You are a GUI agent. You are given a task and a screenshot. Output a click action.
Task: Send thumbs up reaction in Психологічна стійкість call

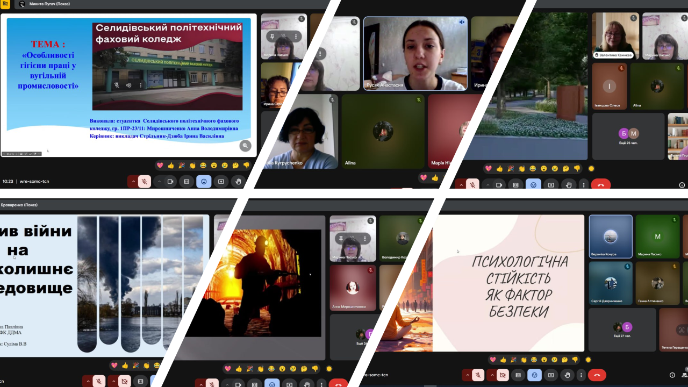[x=503, y=360]
